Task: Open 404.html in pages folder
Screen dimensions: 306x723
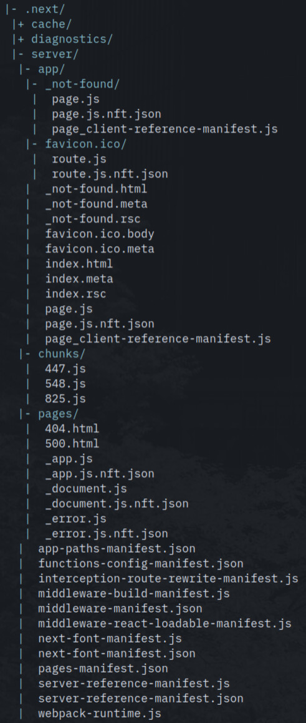Action: pos(72,429)
